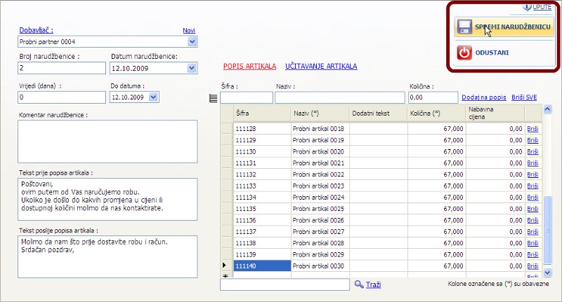Screen dimensions: 562x302
Task: Click the red power icon for Odustani
Action: point(464,53)
